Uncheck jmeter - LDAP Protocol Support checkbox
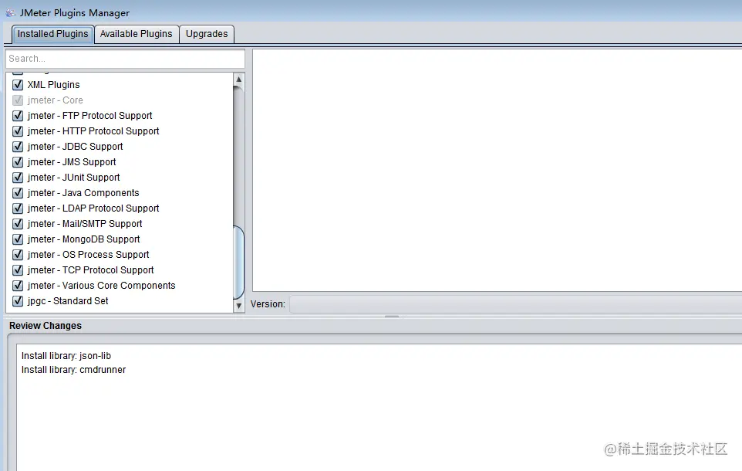The height and width of the screenshot is (471, 742). click(18, 208)
